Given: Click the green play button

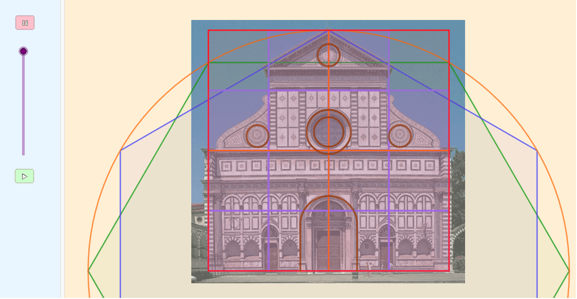Looking at the screenshot, I should pyautogui.click(x=25, y=176).
